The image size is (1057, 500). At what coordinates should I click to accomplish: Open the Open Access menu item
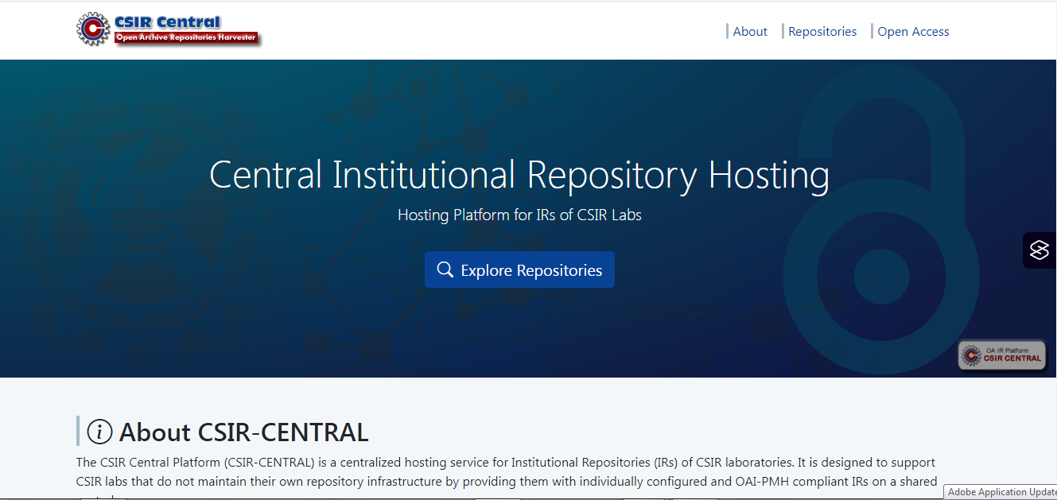tap(913, 32)
